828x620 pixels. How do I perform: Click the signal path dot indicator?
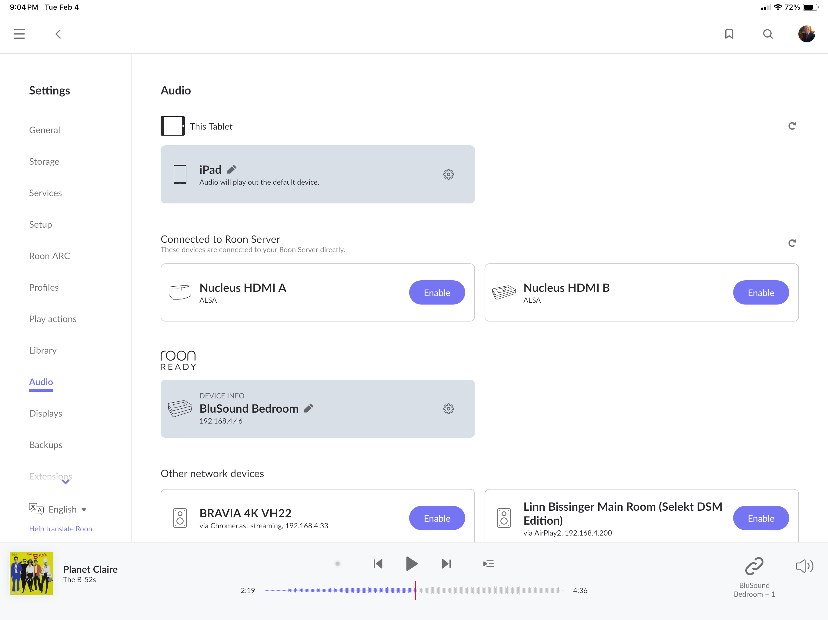(x=337, y=563)
